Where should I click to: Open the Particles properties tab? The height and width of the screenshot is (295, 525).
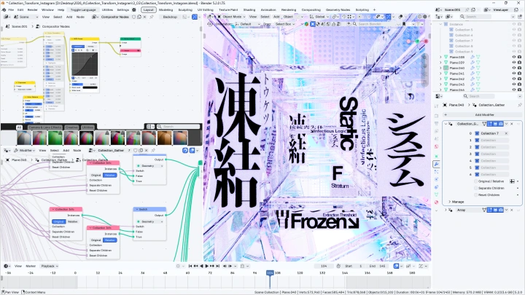[x=436, y=172]
